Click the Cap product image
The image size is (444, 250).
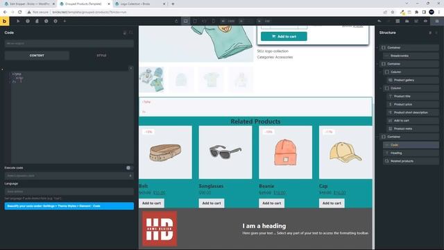[345, 153]
